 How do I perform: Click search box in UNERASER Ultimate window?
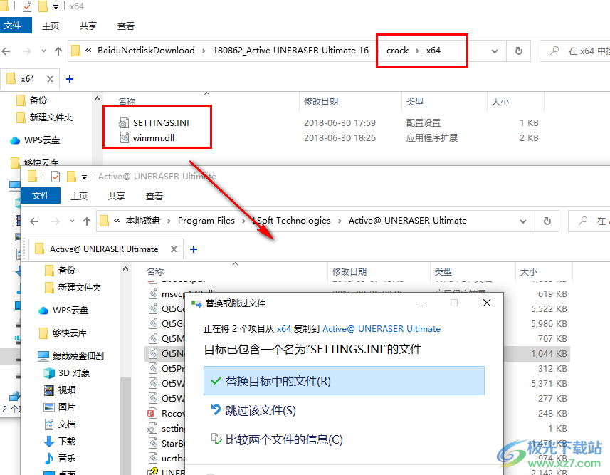pos(589,221)
